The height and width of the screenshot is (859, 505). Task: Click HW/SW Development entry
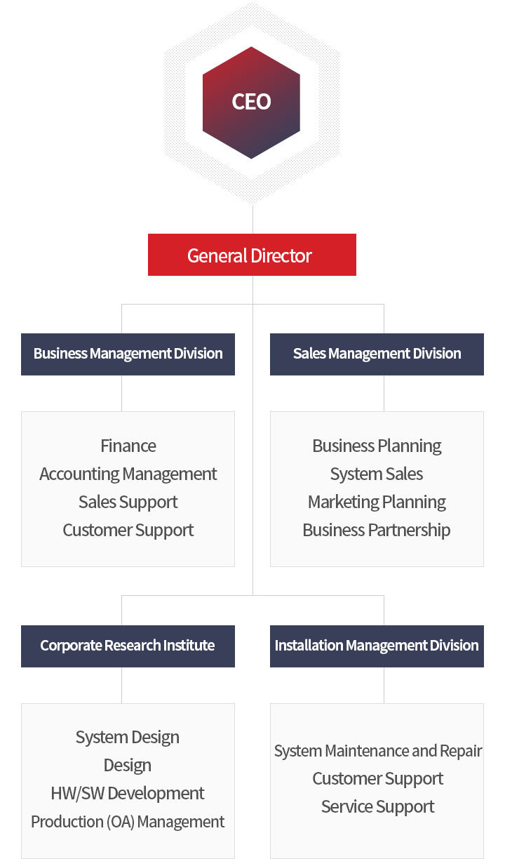point(128,793)
